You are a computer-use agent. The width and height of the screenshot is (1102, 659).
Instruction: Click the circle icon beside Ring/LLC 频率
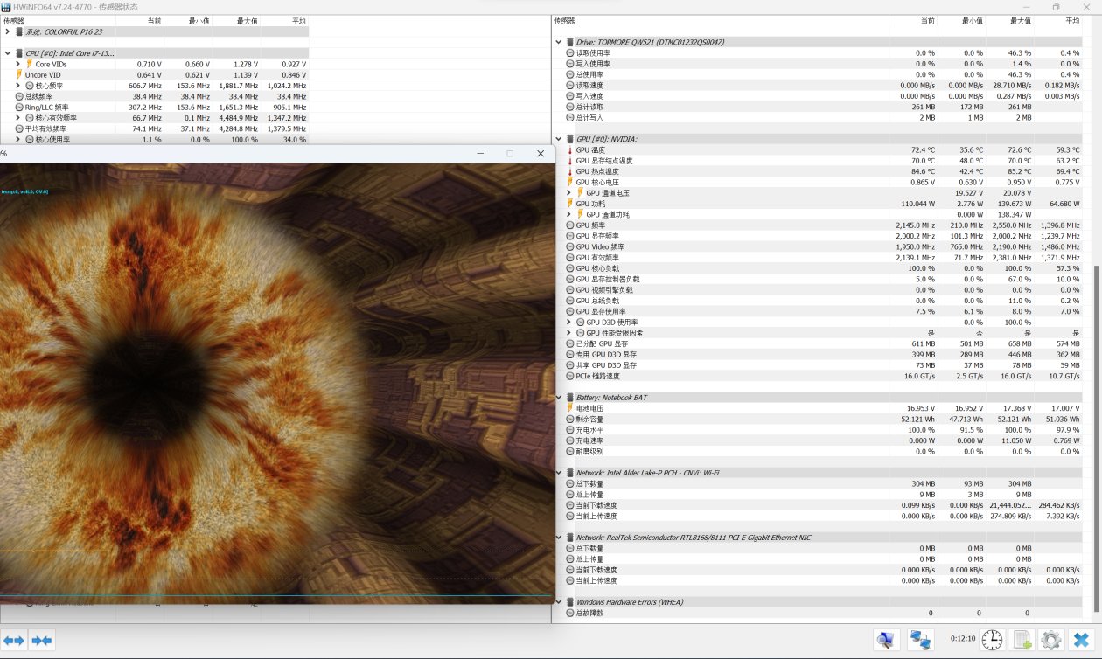(x=19, y=108)
